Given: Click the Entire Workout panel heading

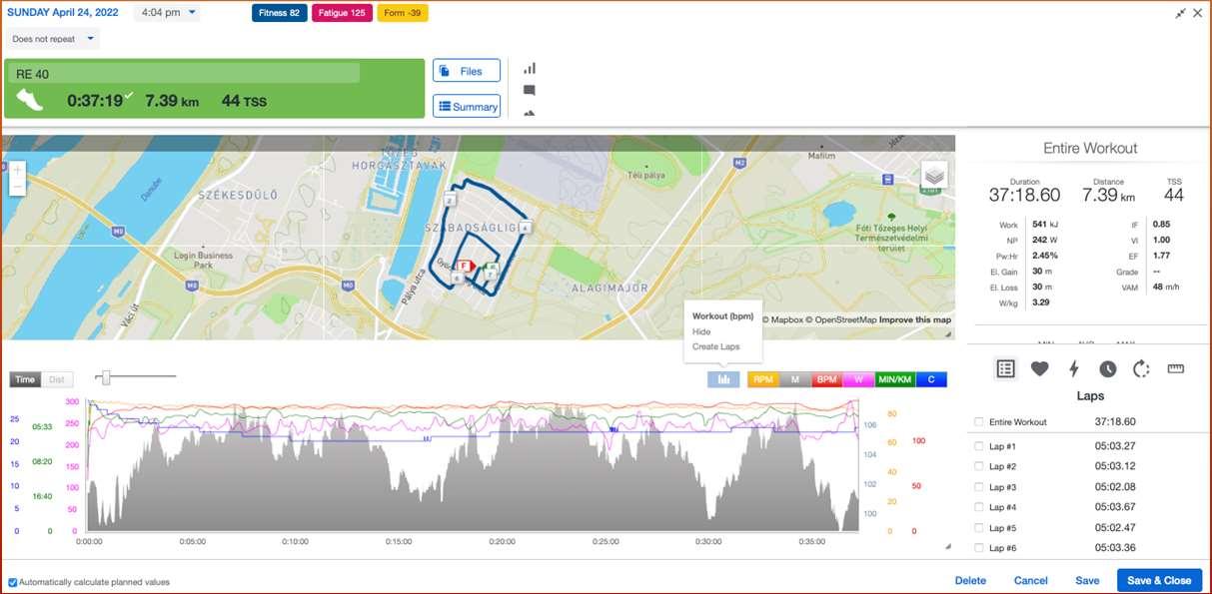Looking at the screenshot, I should click(x=1090, y=148).
